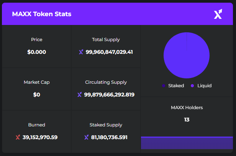Screen dimensions: 236x156
Task: Click the purple MAXX icon beside Total Supply
Action: point(81,52)
